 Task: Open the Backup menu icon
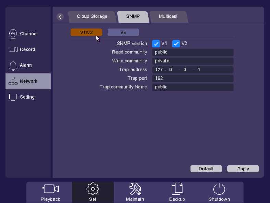click(177, 189)
